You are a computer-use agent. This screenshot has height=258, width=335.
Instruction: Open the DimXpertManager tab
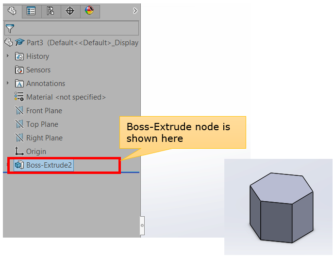[70, 11]
